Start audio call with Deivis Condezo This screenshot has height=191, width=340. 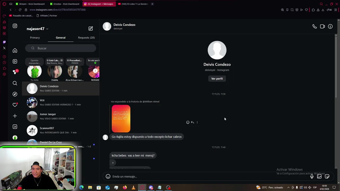tap(314, 27)
